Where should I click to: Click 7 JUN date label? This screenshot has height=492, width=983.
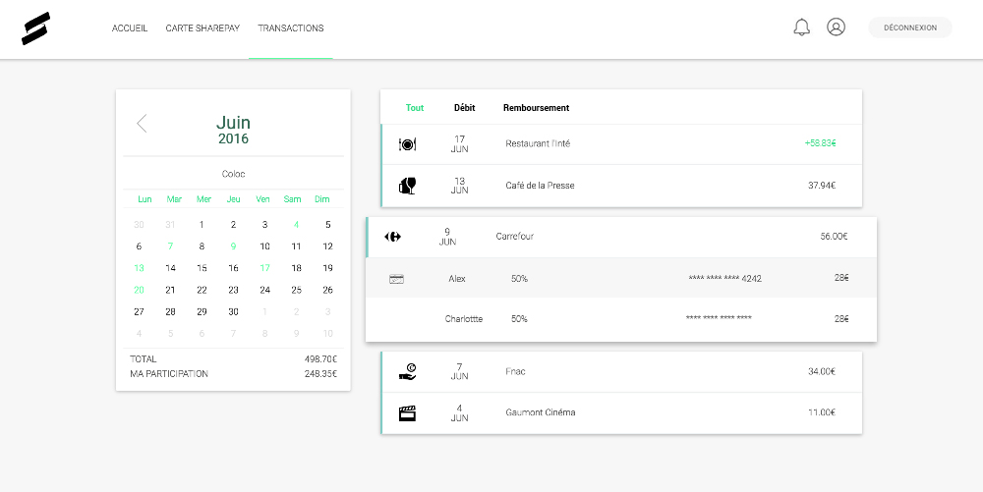click(x=459, y=372)
